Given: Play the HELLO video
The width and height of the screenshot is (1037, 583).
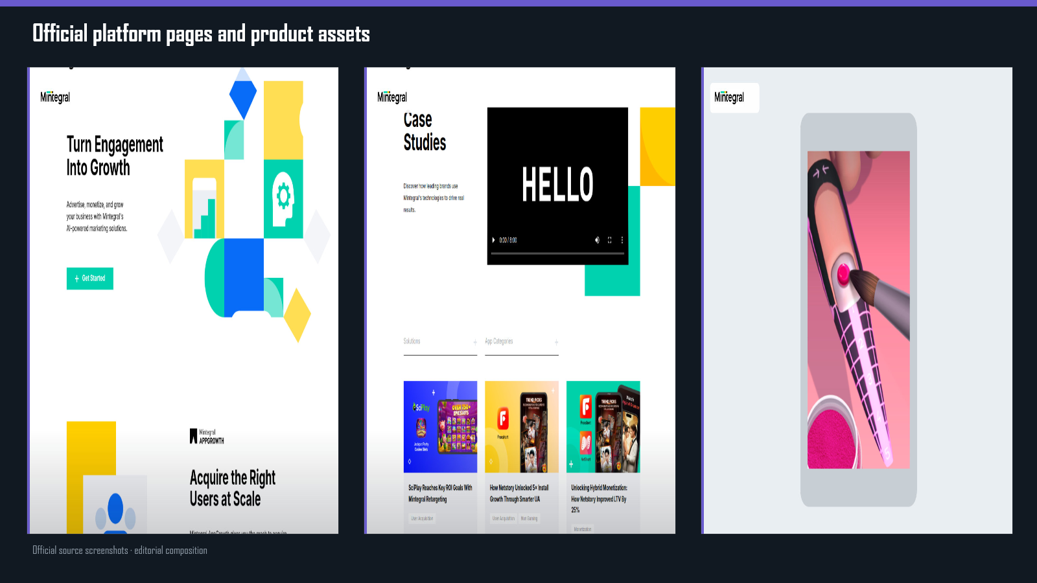Looking at the screenshot, I should click(494, 240).
